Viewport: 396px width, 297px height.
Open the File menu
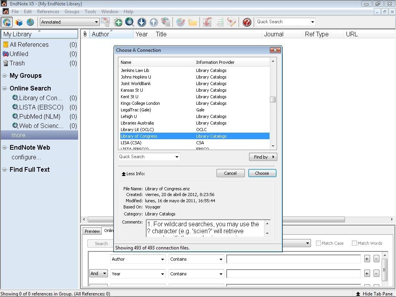(x=15, y=12)
